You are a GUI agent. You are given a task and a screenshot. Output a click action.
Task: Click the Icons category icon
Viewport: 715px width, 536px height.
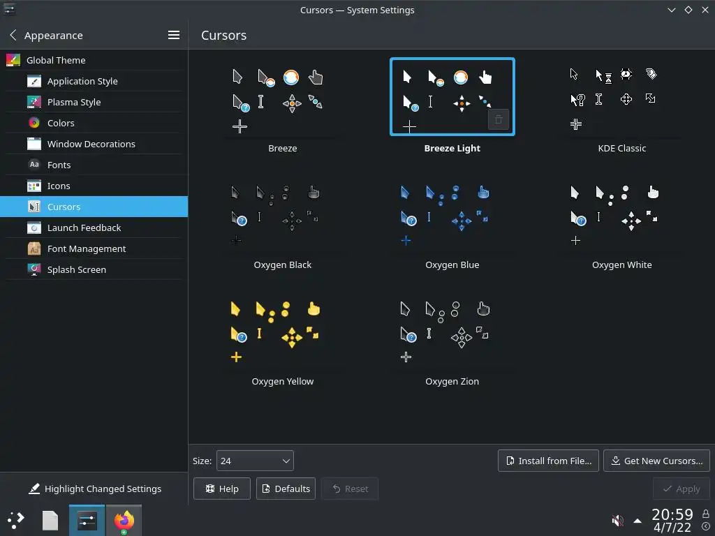click(34, 186)
